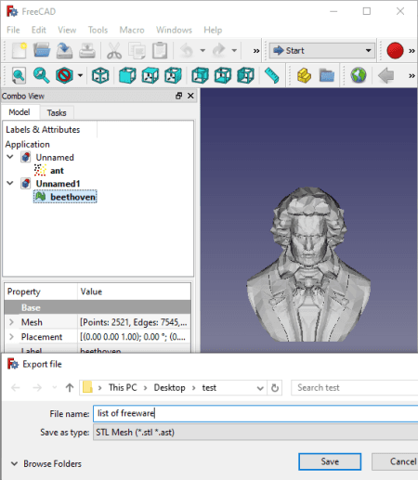The height and width of the screenshot is (480, 418).
Task: Click the Beethoven bust in 3D view
Action: 308,265
